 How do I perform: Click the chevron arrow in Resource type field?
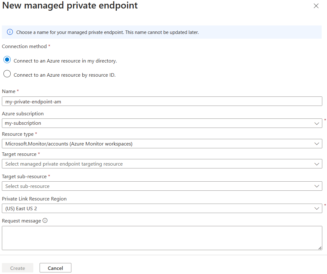pyautogui.click(x=317, y=144)
